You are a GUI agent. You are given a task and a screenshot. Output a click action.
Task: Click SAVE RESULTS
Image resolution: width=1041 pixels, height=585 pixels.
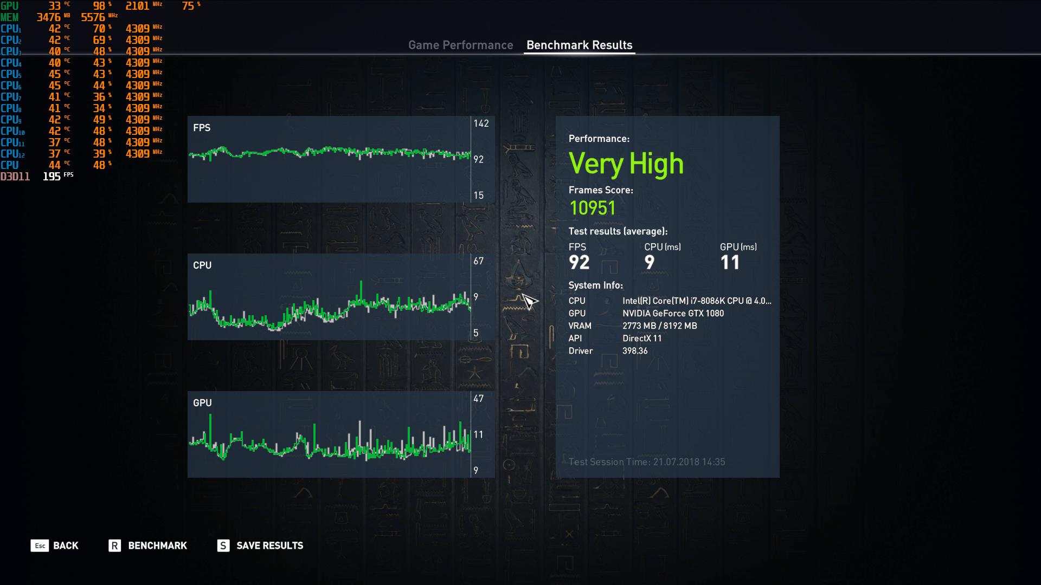tap(269, 545)
